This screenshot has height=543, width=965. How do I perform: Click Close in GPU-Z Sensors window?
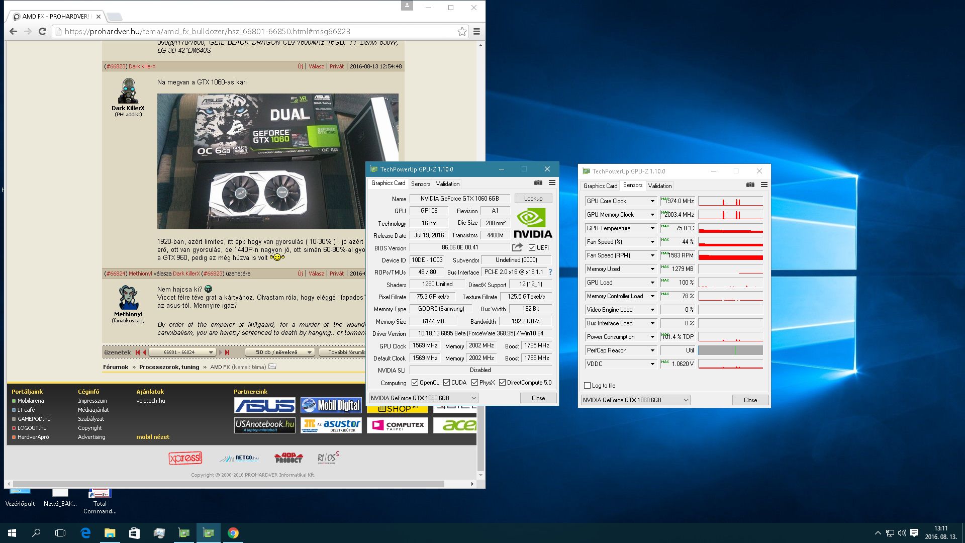pos(750,400)
